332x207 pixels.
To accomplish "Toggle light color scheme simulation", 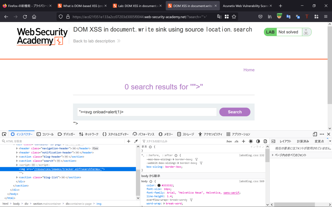I will (x=251, y=141).
